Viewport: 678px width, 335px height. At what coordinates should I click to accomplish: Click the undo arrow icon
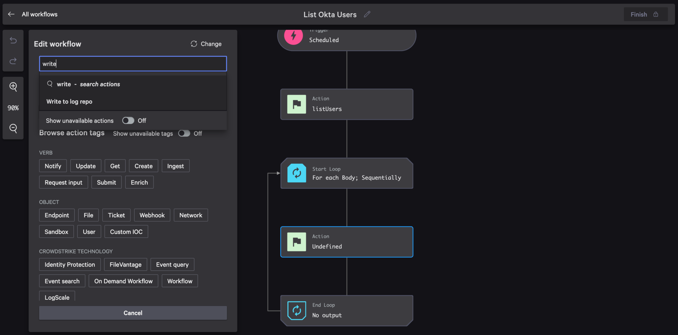(13, 40)
